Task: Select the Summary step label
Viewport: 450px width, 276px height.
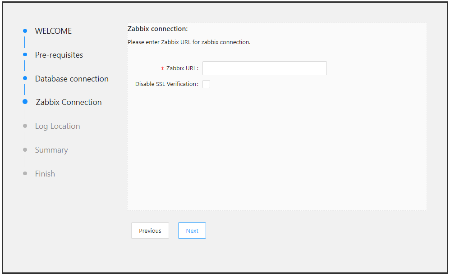Action: tap(51, 150)
